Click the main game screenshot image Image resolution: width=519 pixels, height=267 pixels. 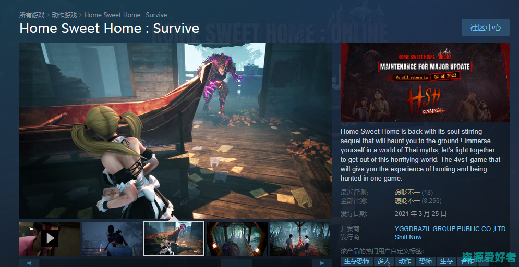[x=176, y=131]
